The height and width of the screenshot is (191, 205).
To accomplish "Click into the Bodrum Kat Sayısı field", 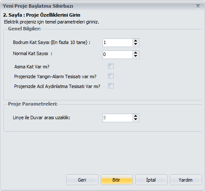I will (x=118, y=43).
